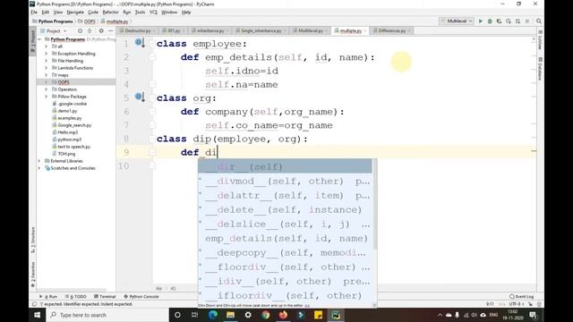Open the TODO tool window
Screen dimensions: 573x322
[x=76, y=296]
